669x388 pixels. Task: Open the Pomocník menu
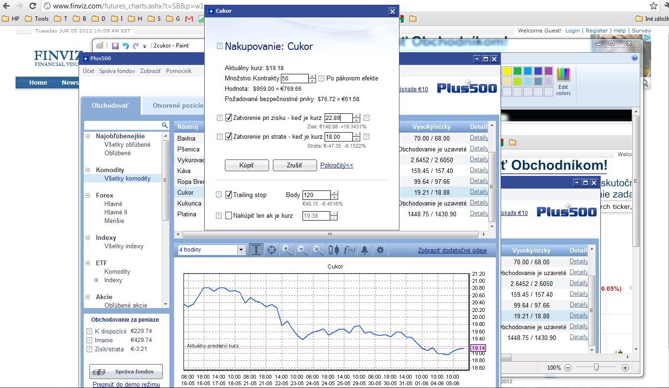click(x=179, y=71)
